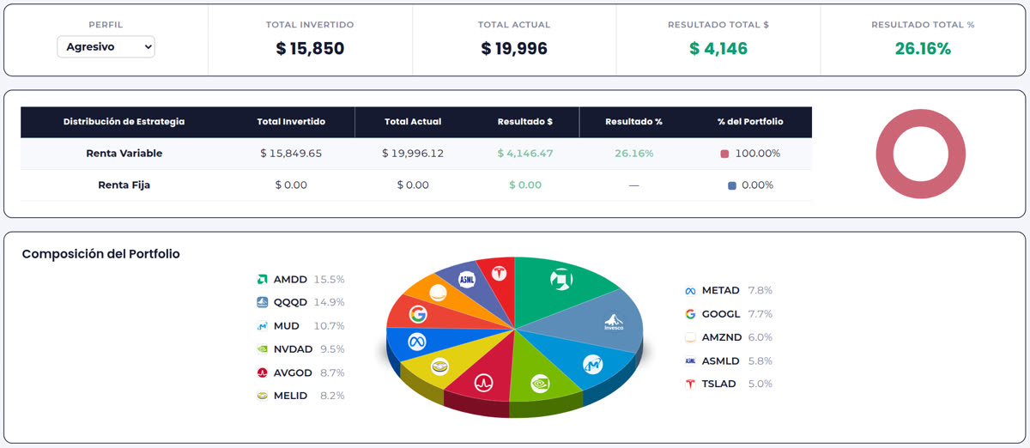Click the $ 15,850 Total Invertido summary value
Screen dimensions: 1030x448
(x=310, y=49)
